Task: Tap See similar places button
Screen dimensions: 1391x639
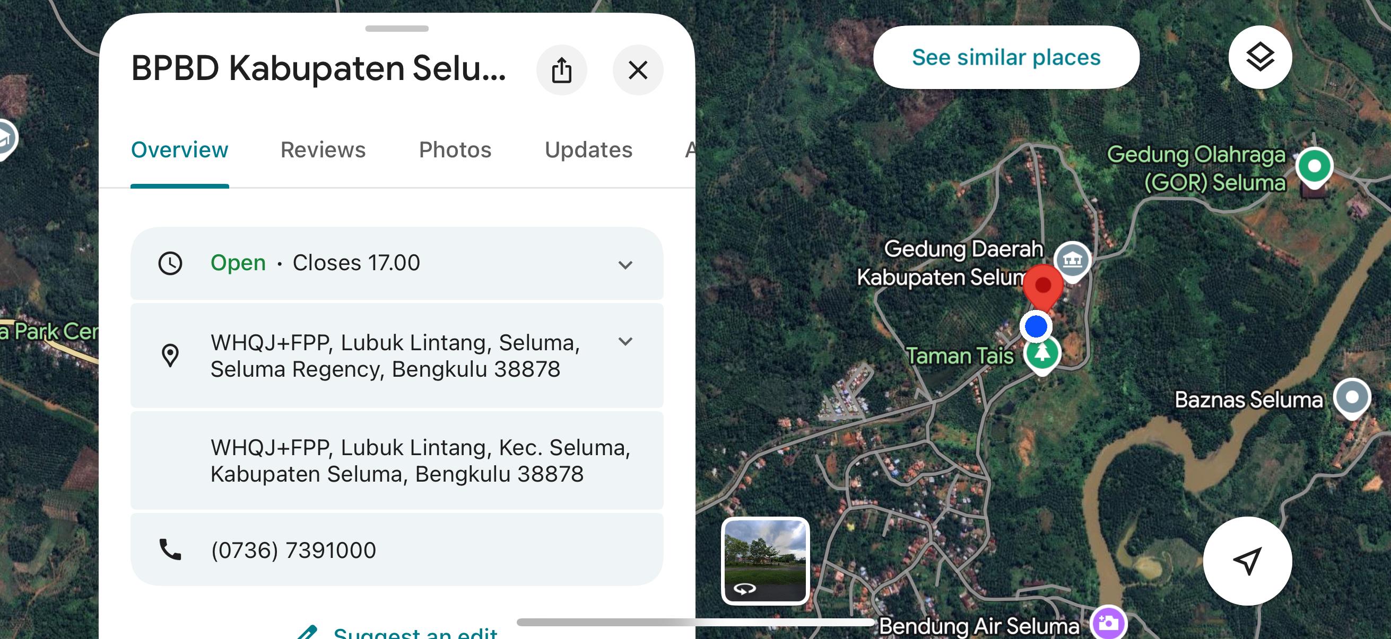Action: tap(1005, 57)
